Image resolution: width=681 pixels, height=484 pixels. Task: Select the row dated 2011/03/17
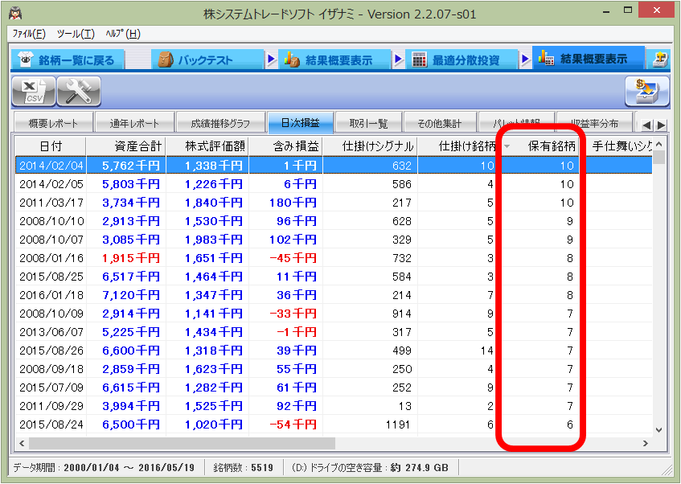[334, 203]
